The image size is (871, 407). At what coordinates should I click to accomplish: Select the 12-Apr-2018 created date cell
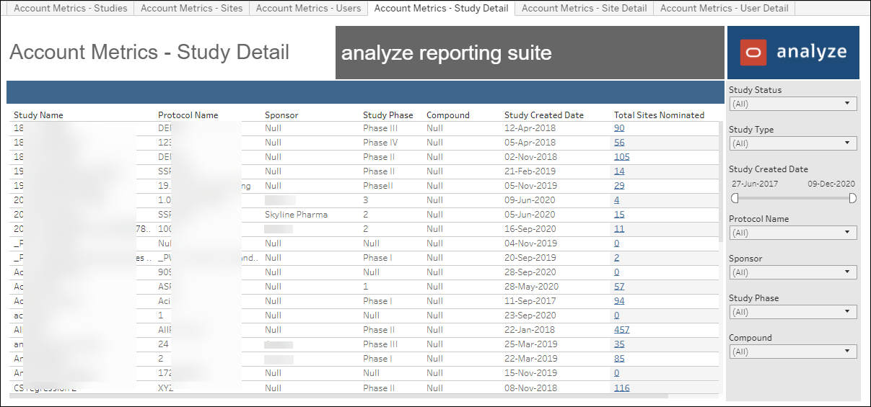[x=530, y=128]
